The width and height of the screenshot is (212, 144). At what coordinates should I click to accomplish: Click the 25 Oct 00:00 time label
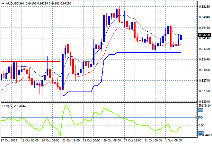[x=92, y=140]
